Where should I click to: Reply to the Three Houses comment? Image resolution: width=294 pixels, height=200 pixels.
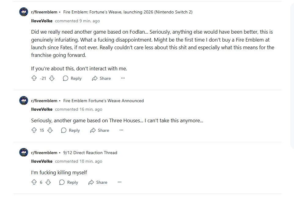coord(71,130)
